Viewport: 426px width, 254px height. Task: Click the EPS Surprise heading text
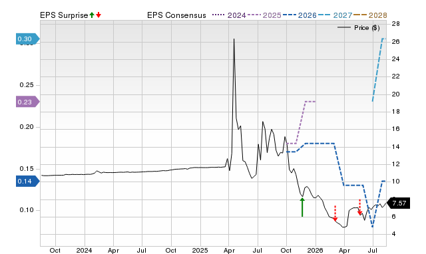[64, 15]
